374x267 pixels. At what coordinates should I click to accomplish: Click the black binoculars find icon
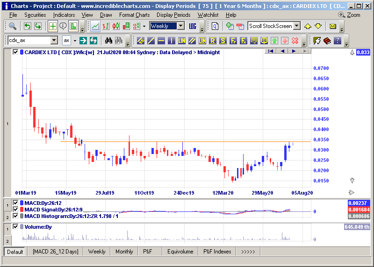[x=108, y=41]
